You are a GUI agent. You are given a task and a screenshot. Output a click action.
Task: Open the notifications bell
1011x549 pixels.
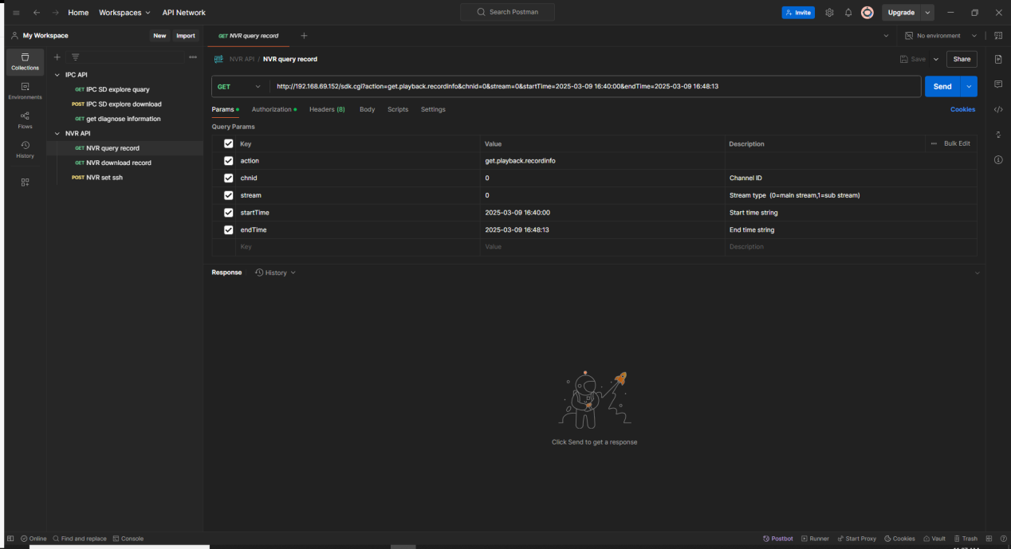848,13
